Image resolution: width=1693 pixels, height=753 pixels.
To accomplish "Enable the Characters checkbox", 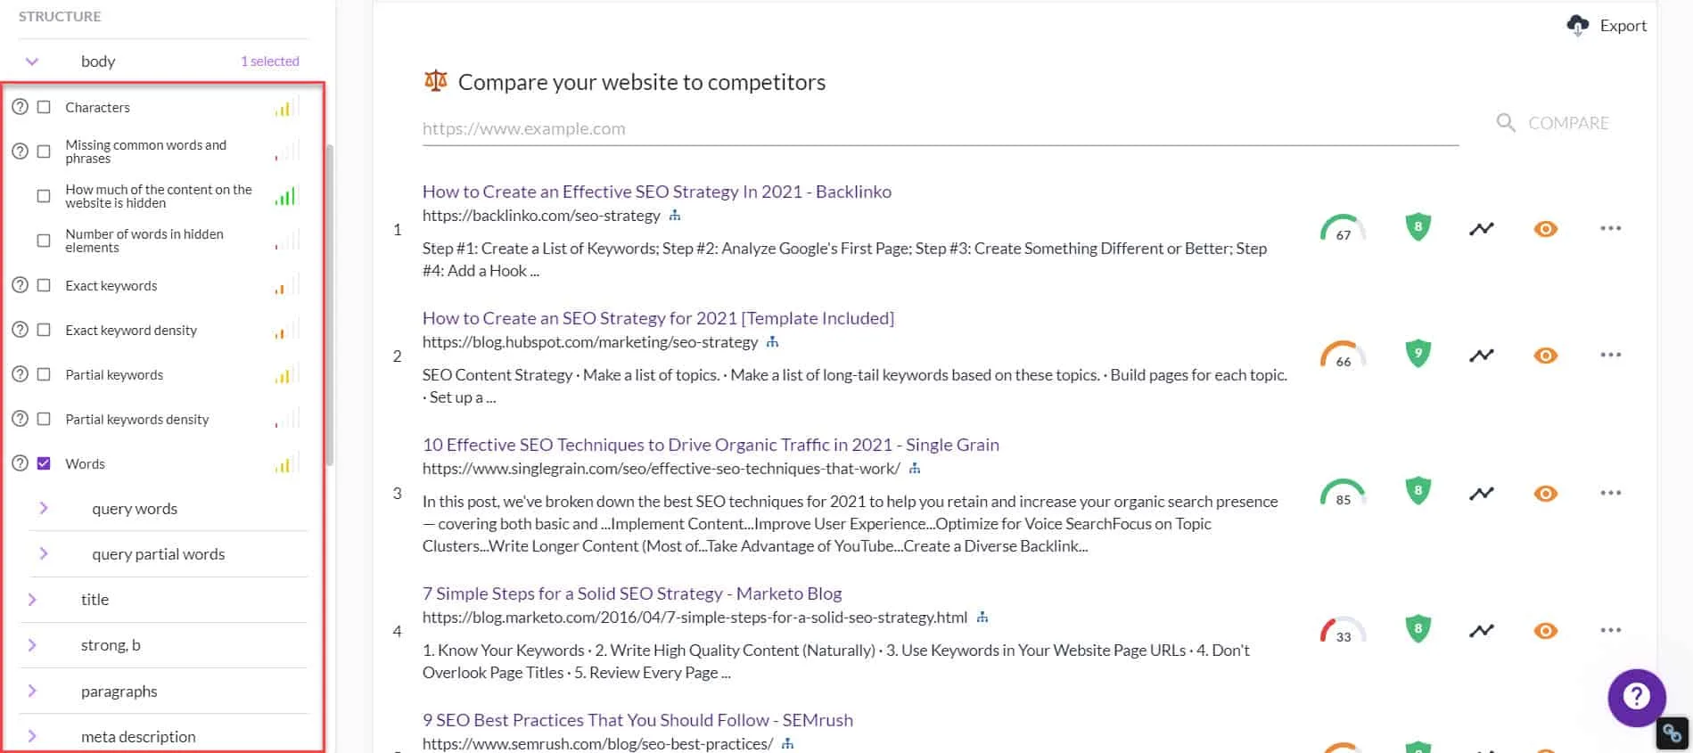I will [x=44, y=107].
